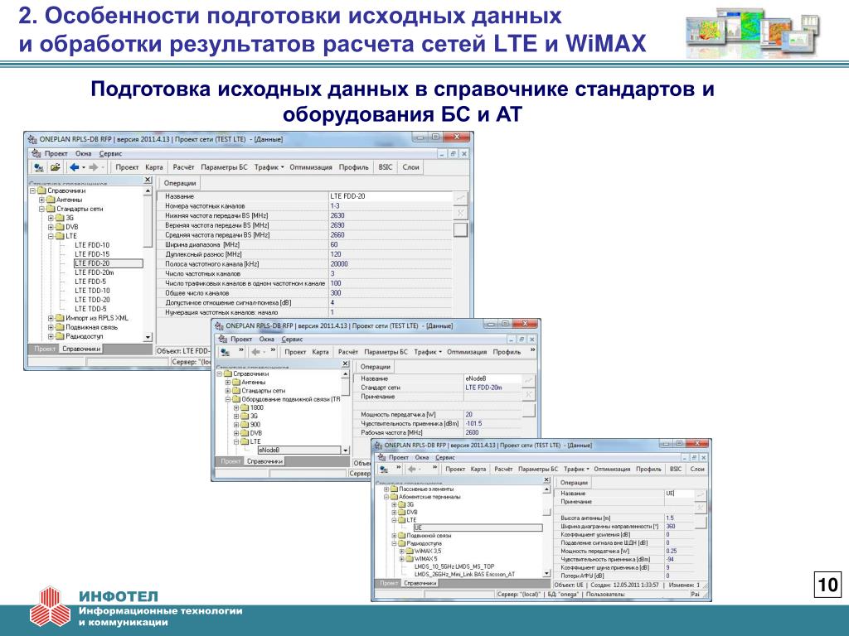Select LTE TDD-20 in the tree
Viewport: 849px width, 636px height.
pos(92,300)
